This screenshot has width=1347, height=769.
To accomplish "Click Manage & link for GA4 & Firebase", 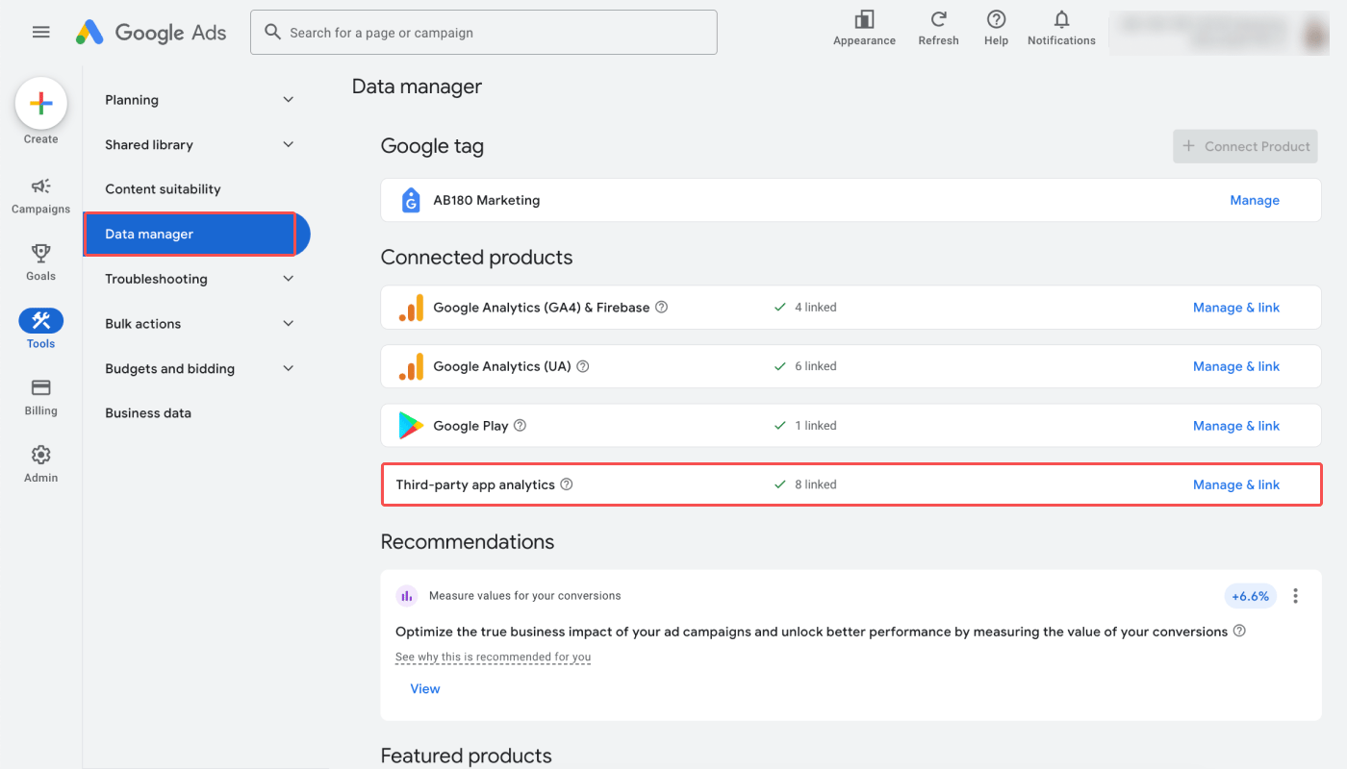I will (x=1236, y=308).
